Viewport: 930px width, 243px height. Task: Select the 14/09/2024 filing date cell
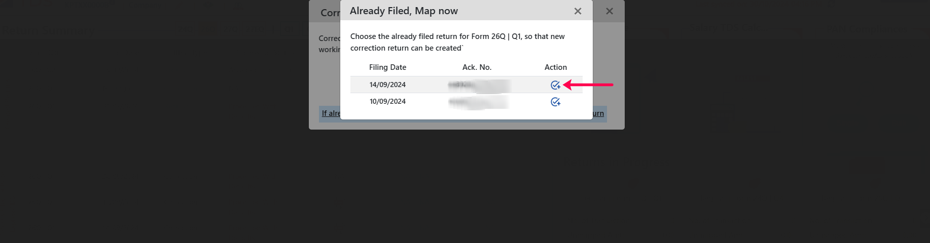pyautogui.click(x=387, y=85)
